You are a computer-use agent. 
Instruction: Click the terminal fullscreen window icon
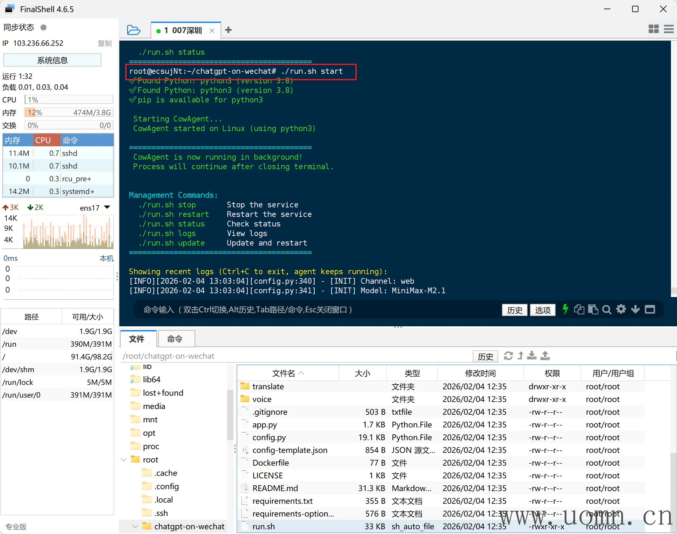point(650,309)
